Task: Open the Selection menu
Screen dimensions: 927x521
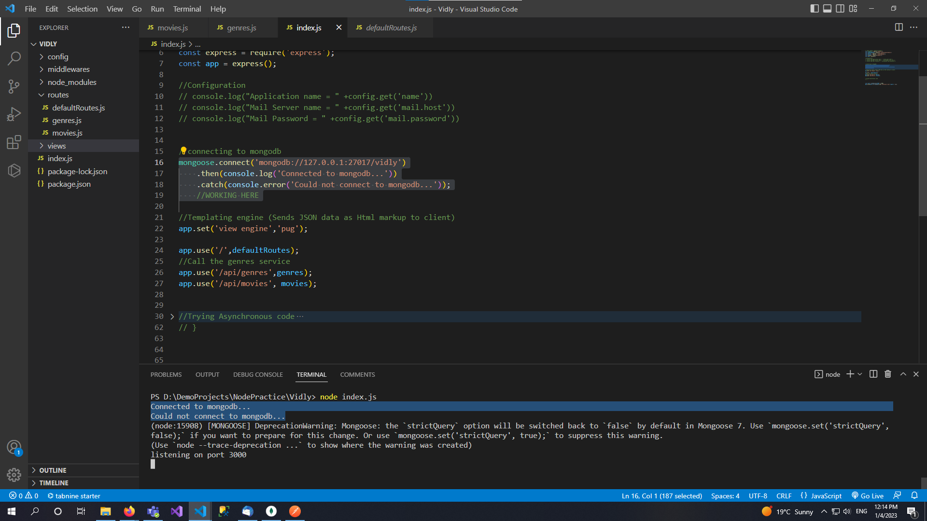Action: [x=82, y=9]
